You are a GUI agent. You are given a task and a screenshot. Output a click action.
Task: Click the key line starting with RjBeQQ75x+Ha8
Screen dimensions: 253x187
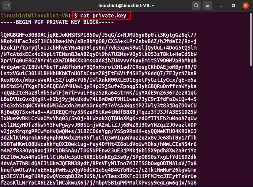[x=99, y=112]
